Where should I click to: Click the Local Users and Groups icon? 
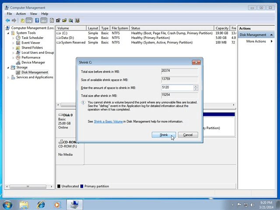[x=18, y=52]
